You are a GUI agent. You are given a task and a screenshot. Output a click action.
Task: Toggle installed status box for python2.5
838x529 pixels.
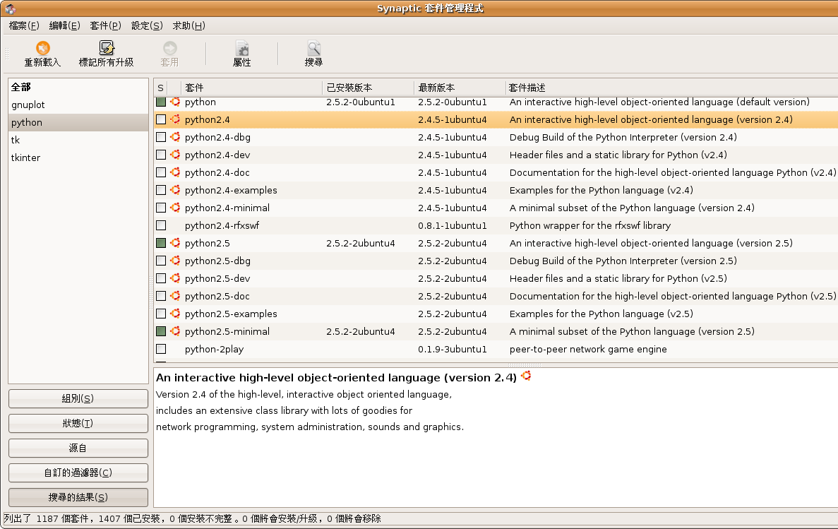pyautogui.click(x=161, y=243)
